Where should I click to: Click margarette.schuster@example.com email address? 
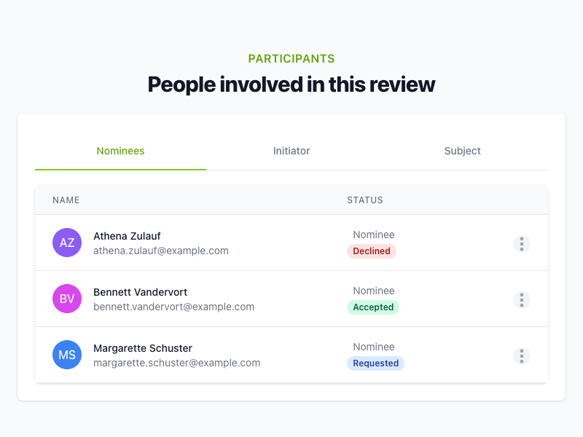point(177,363)
